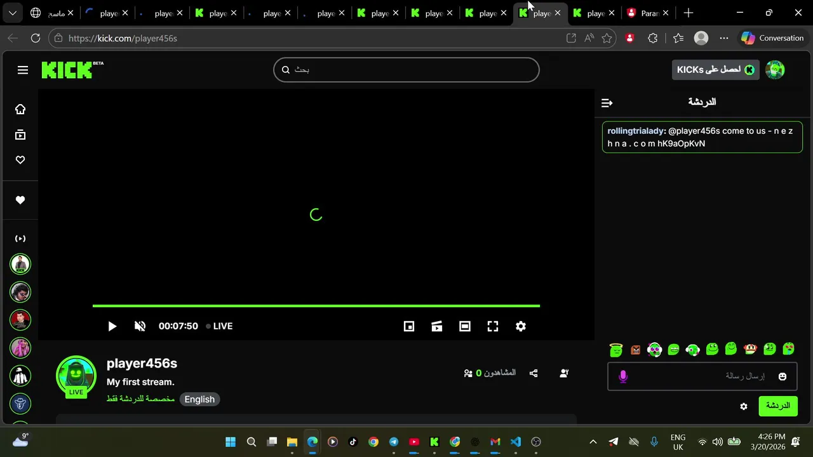
Task: Open Kick app in the taskbar
Action: pyautogui.click(x=434, y=442)
